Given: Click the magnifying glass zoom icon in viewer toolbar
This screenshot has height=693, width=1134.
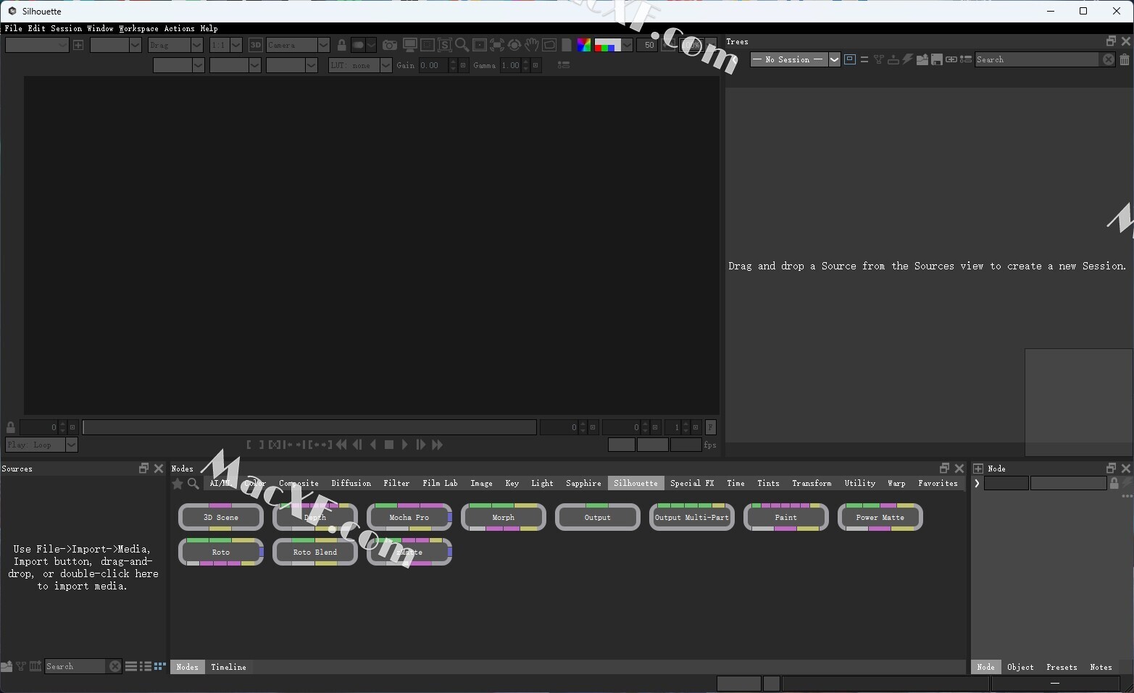Looking at the screenshot, I should tap(462, 45).
